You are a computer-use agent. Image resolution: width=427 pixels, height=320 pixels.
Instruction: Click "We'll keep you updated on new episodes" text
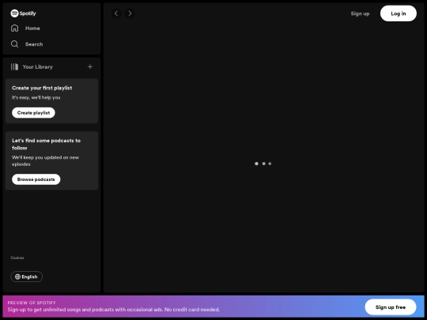tap(45, 161)
